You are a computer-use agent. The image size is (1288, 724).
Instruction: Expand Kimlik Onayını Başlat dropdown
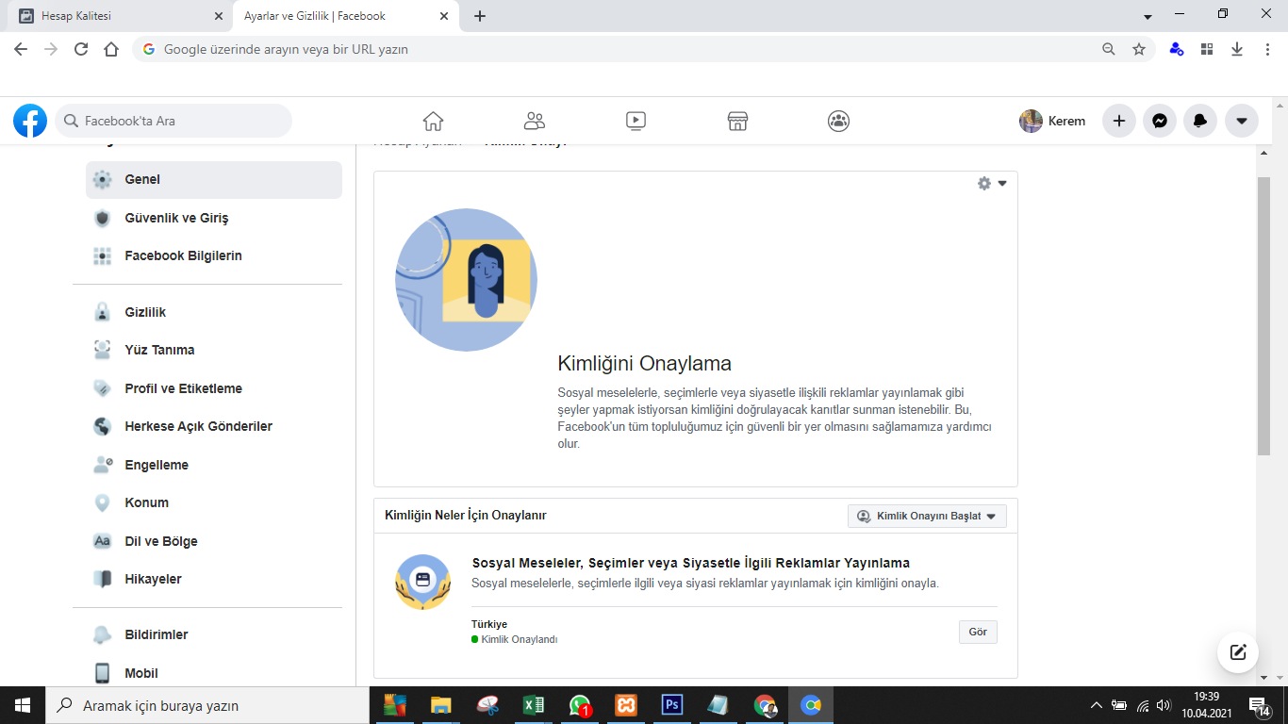pos(928,516)
